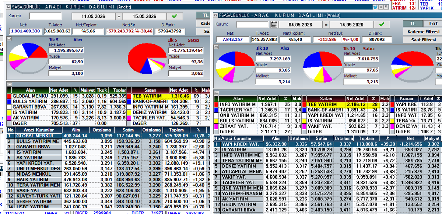Collapse the Alan/Satan table panel in SASA window

9,84
